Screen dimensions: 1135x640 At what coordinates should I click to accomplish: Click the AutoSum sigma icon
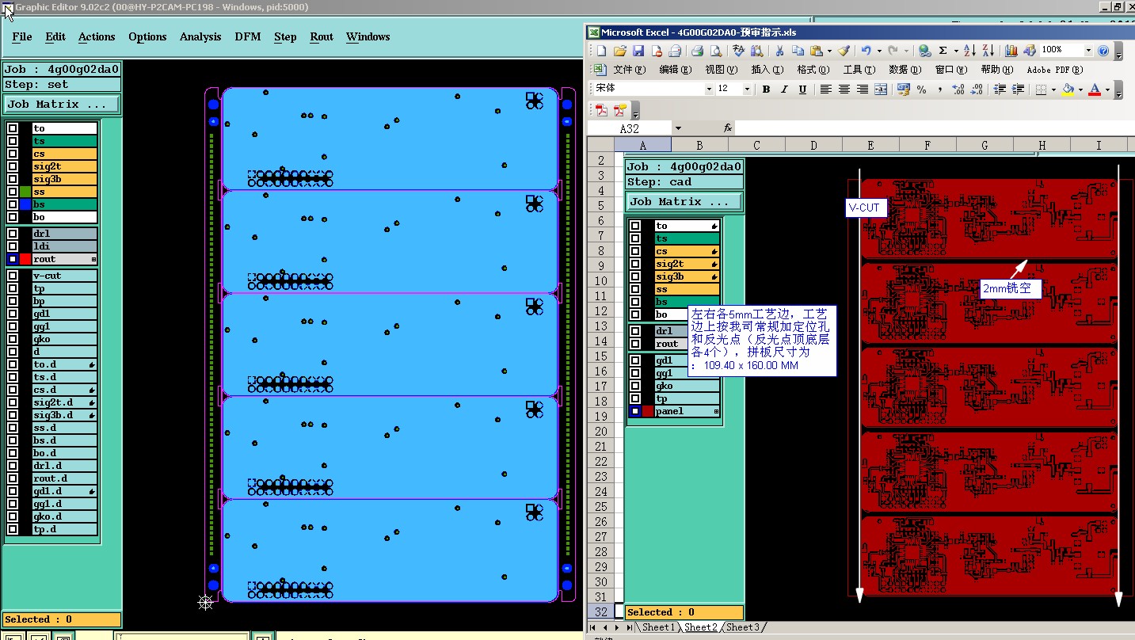943,51
